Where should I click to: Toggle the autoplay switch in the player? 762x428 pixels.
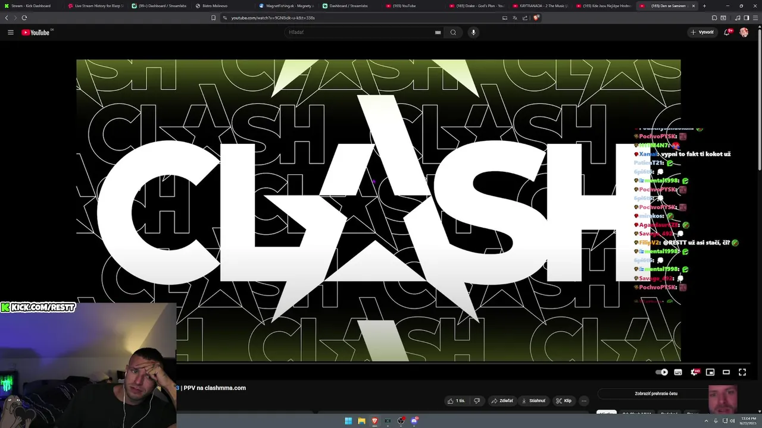[x=662, y=372]
